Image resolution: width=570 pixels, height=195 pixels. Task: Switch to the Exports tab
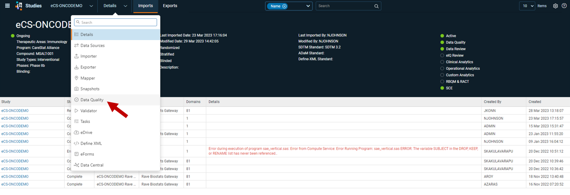[170, 6]
